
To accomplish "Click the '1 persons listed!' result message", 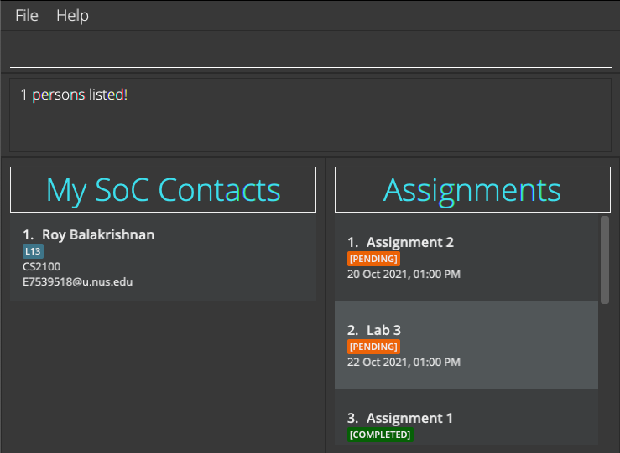I will pos(74,95).
